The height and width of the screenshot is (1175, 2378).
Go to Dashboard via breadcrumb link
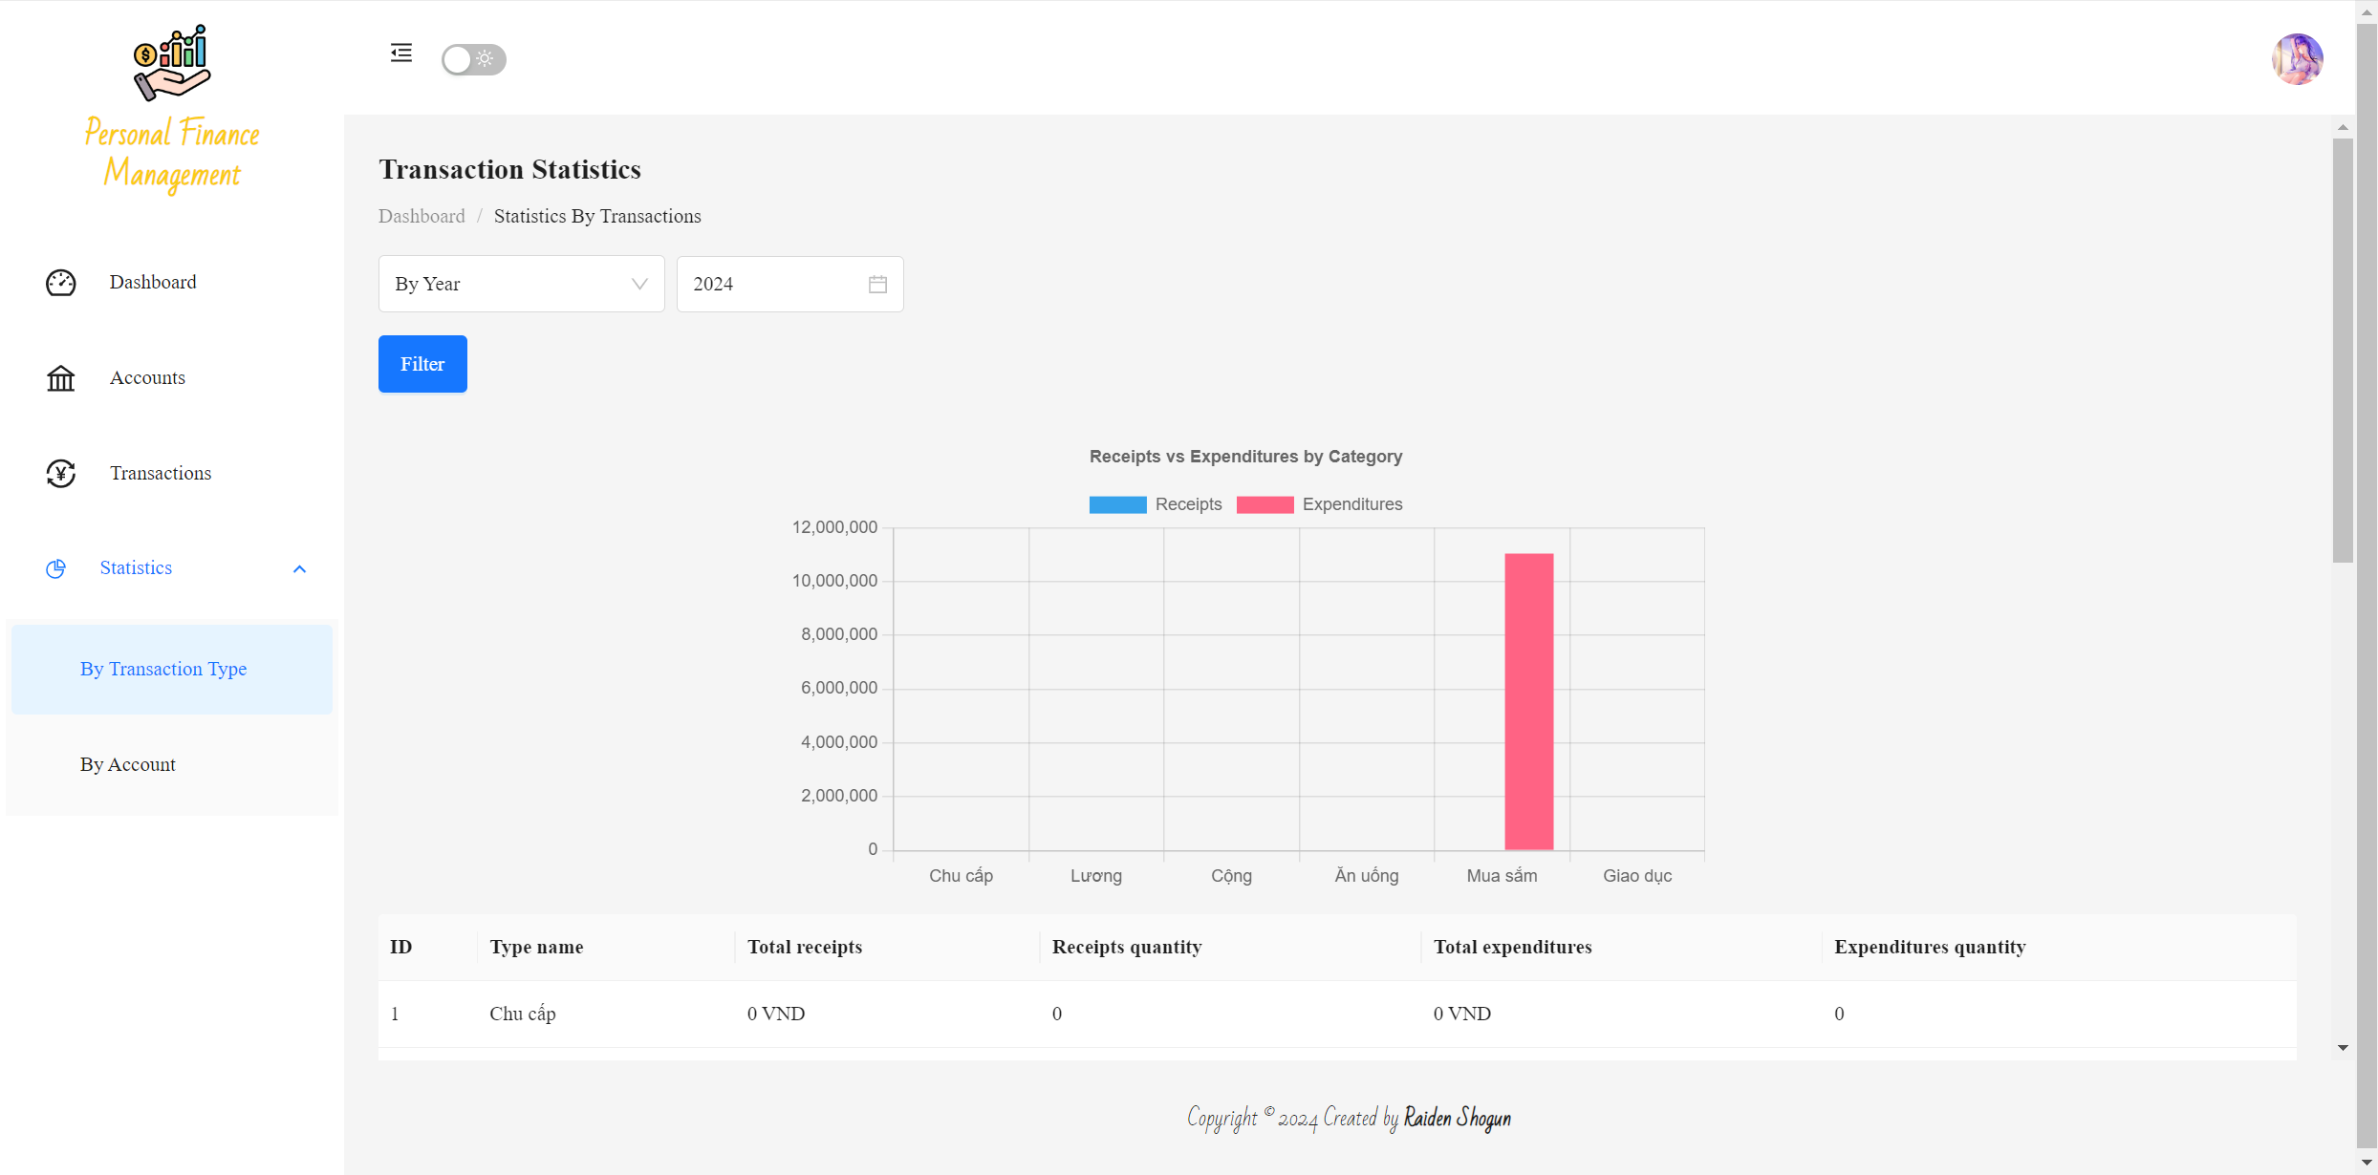tap(422, 217)
